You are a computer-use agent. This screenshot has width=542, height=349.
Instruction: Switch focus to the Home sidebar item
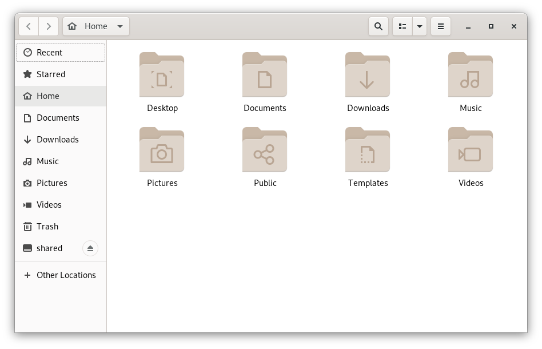(x=47, y=96)
